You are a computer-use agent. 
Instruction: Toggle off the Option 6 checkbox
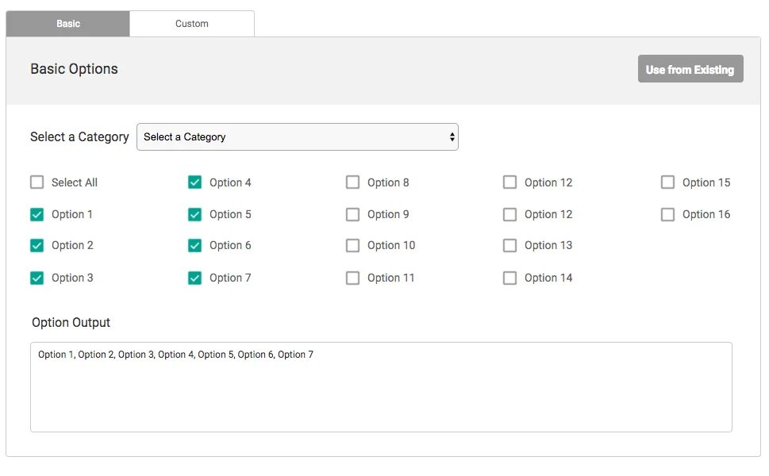(x=195, y=246)
